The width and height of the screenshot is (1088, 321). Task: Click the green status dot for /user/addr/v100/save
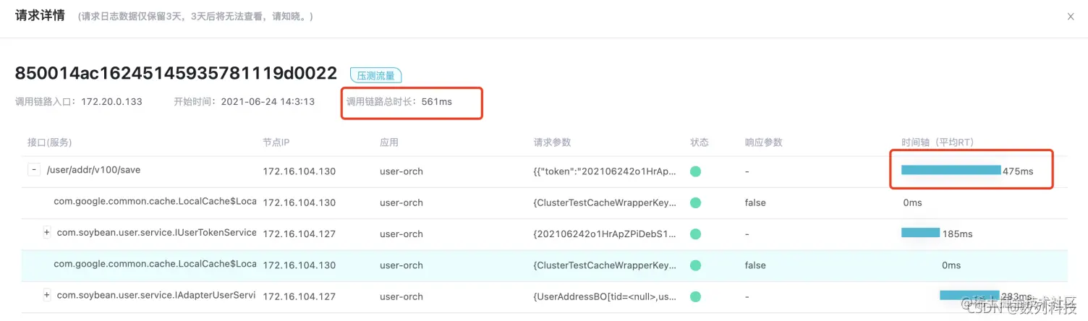(695, 171)
